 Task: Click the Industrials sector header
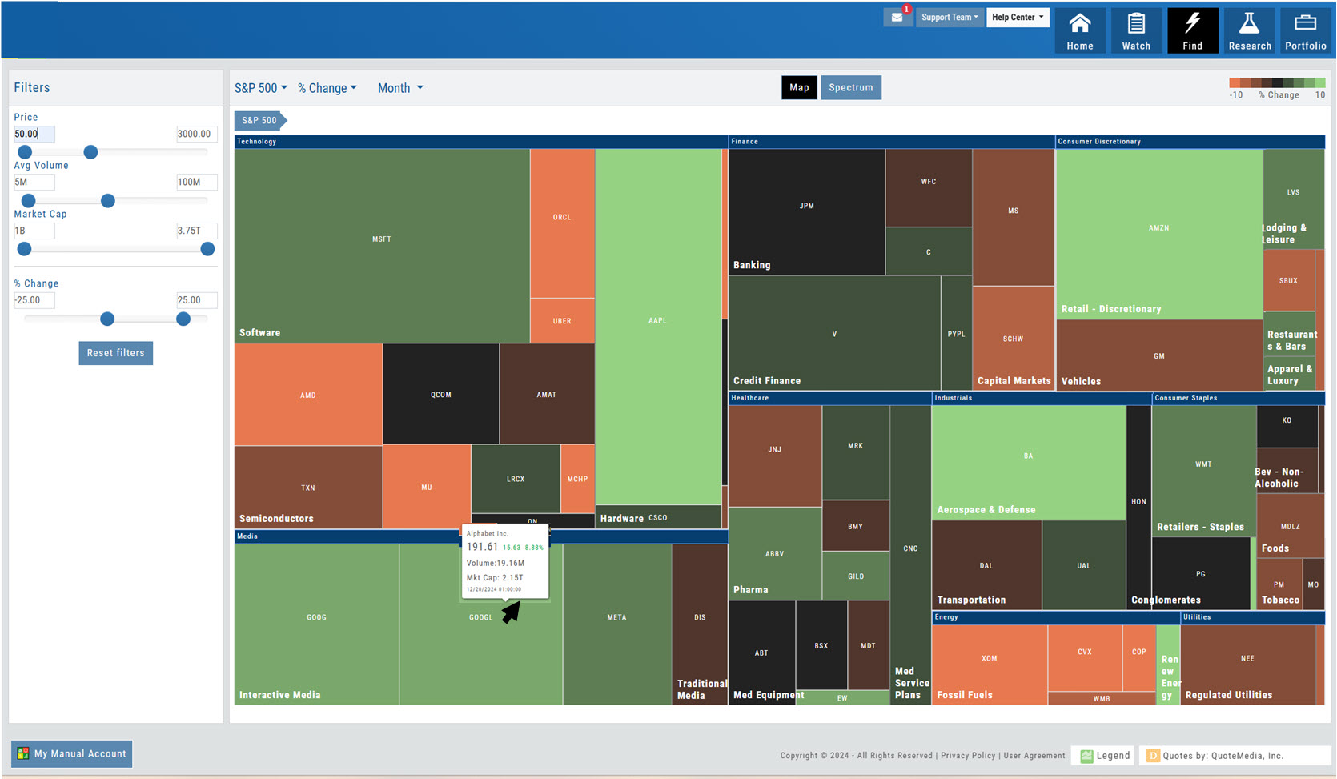pyautogui.click(x=1042, y=398)
